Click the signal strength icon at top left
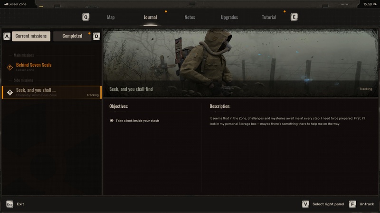 point(6,4)
